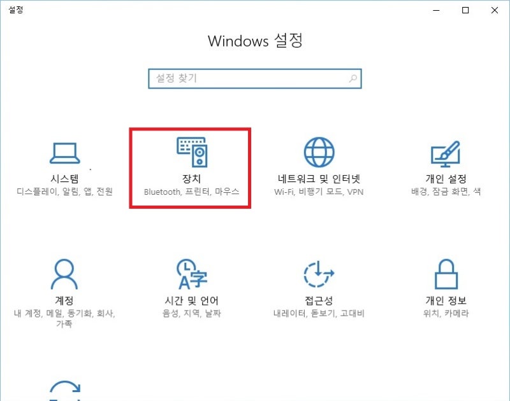Click the 계정 label
The image size is (510, 401).
64,300
